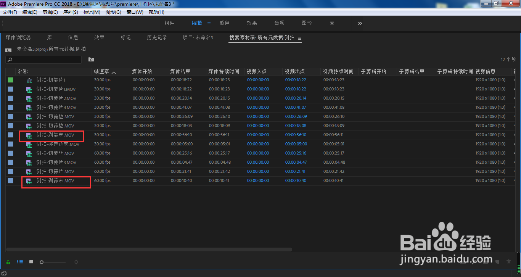Select row 侧拍-切姜丝.MOV
Screen dimensions: 521x277
261,153
